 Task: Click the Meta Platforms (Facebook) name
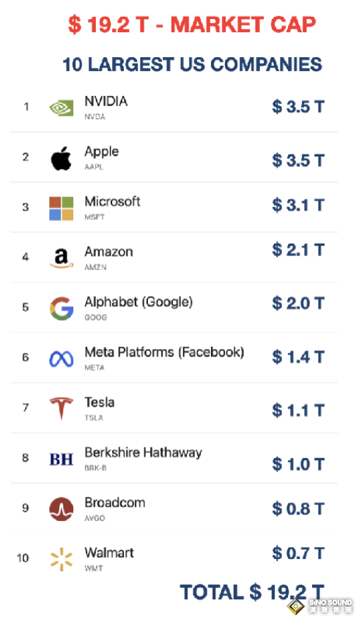point(164,352)
